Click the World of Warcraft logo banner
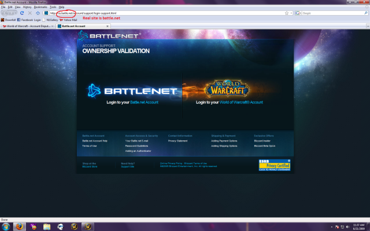Viewport: 370px width, 231px height. click(228, 88)
